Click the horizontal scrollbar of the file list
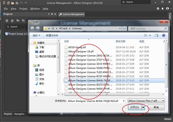This screenshot has width=173, height=122. 107,94
